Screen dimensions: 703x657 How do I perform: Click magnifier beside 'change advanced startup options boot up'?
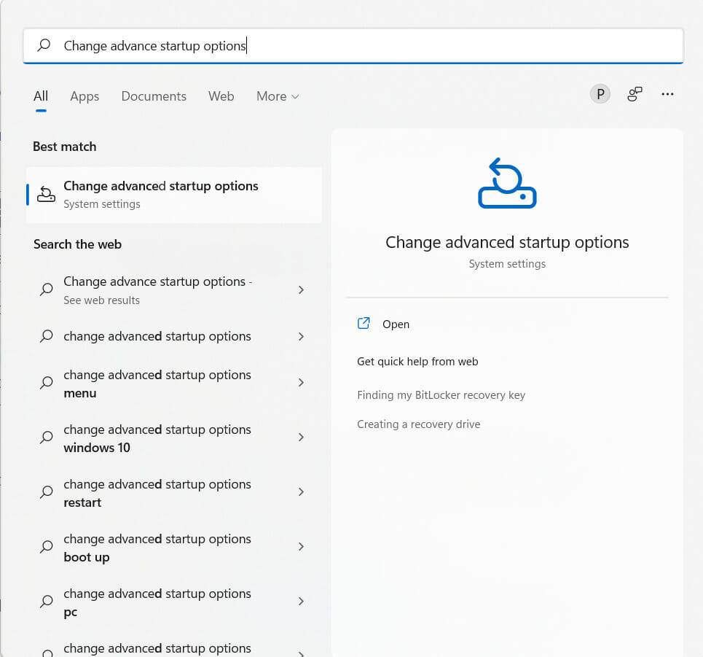click(46, 547)
